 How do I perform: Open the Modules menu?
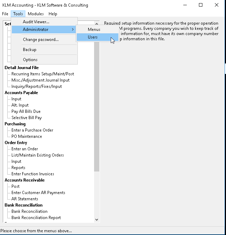36,14
